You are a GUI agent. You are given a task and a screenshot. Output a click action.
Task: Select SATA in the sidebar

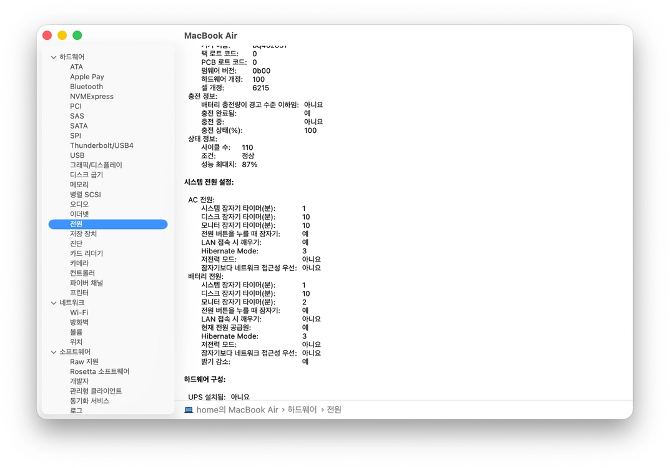[79, 126]
